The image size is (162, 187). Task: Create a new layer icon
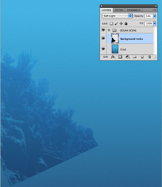click(x=142, y=57)
